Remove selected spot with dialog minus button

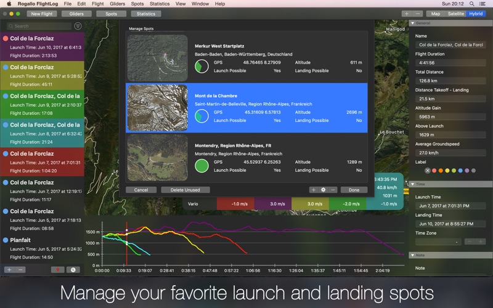333,190
